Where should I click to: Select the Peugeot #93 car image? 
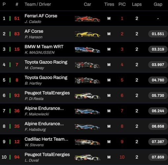(87, 96)
